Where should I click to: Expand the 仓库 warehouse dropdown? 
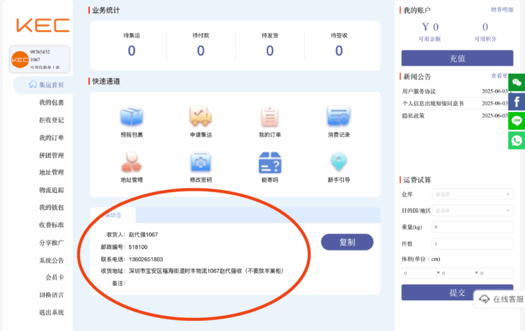click(x=472, y=194)
